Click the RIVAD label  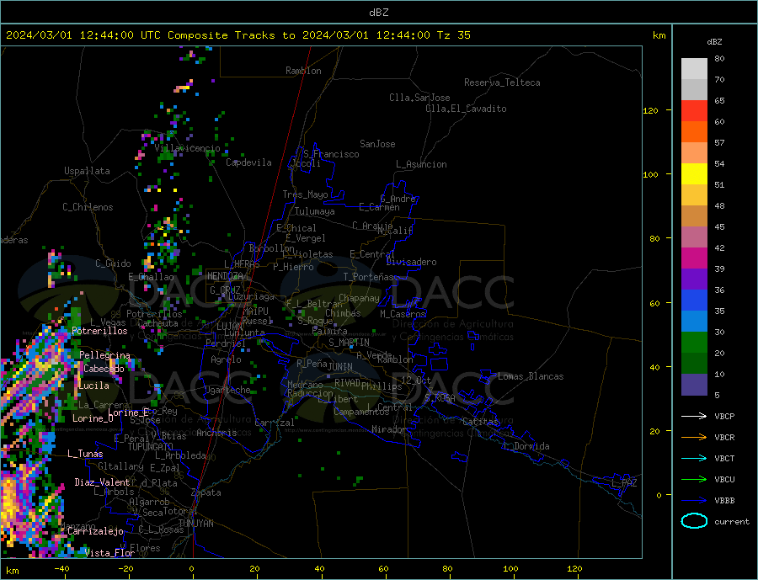click(x=347, y=383)
